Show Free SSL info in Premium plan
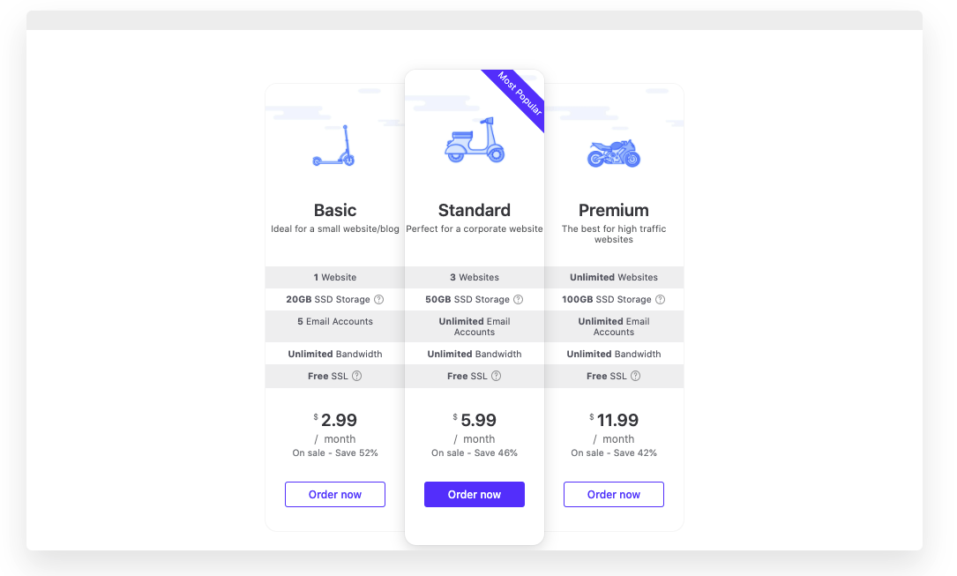The height and width of the screenshot is (576, 957). (635, 376)
